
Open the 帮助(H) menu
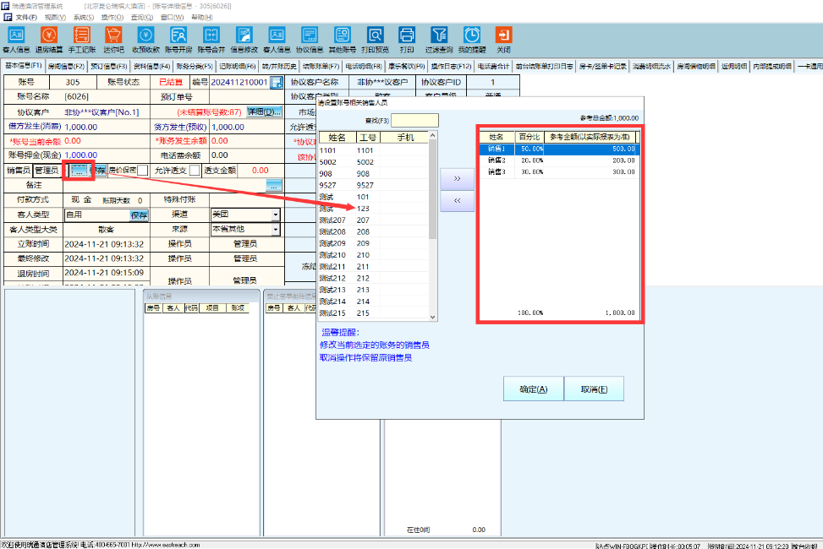pos(202,17)
